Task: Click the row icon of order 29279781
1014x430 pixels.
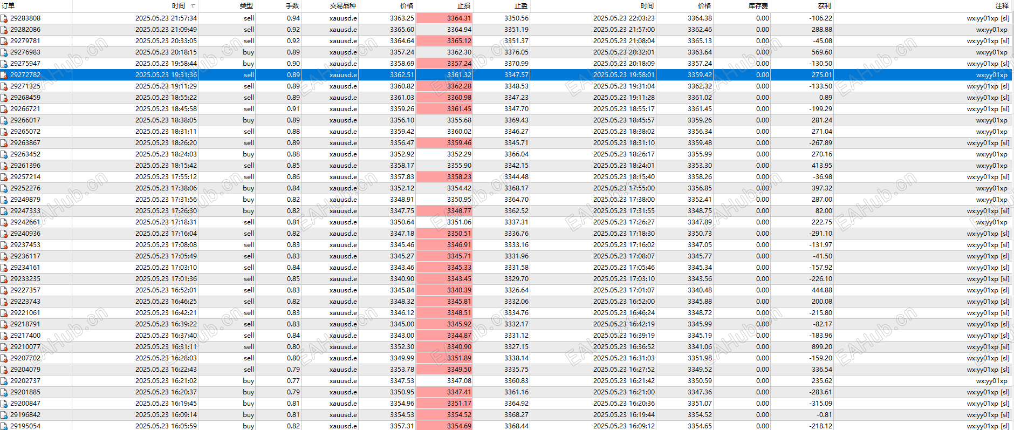Action: point(4,41)
